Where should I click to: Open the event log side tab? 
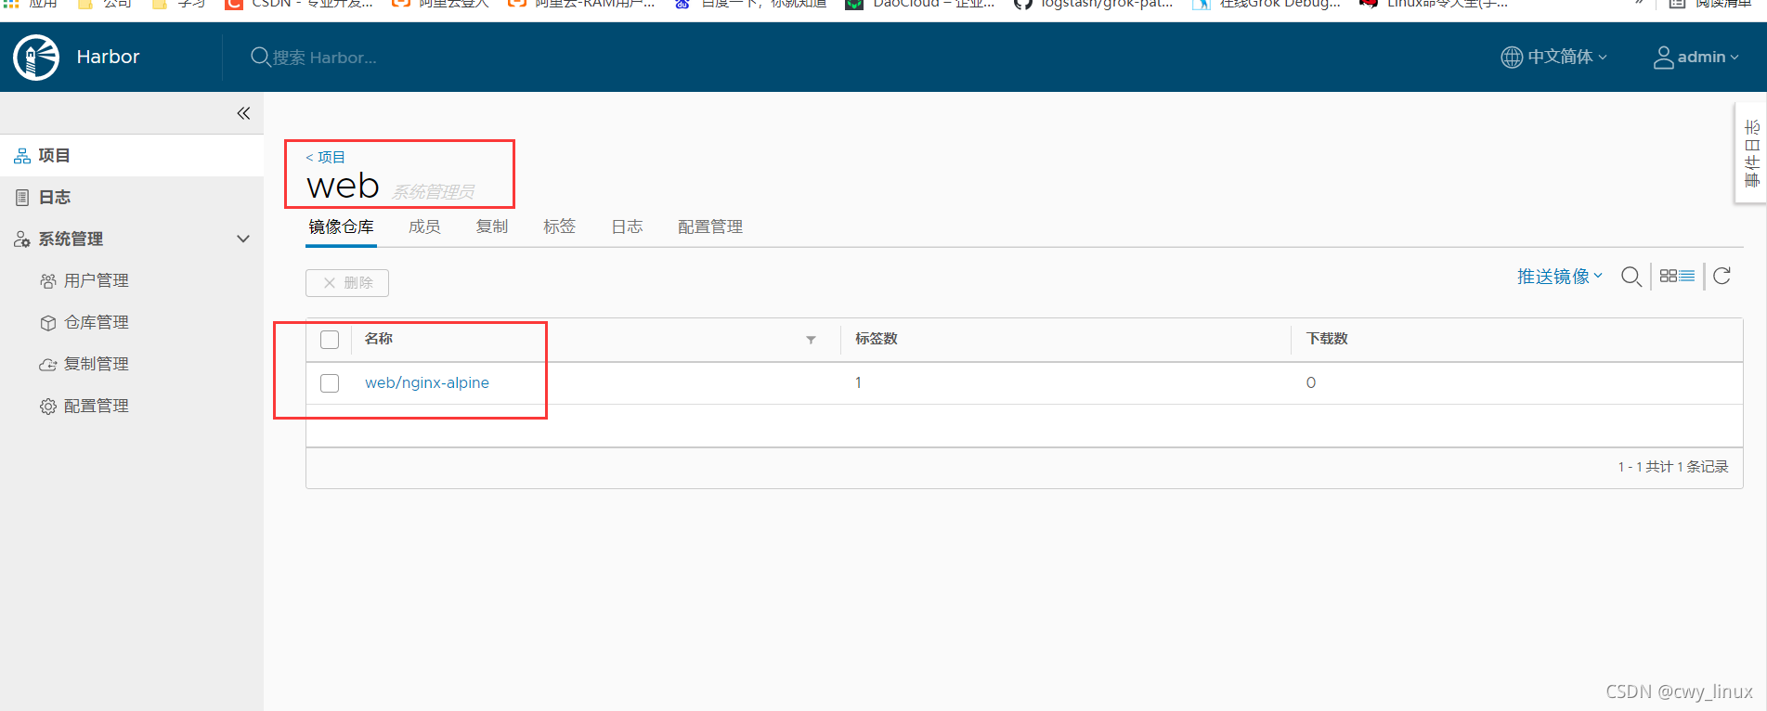point(1751,153)
